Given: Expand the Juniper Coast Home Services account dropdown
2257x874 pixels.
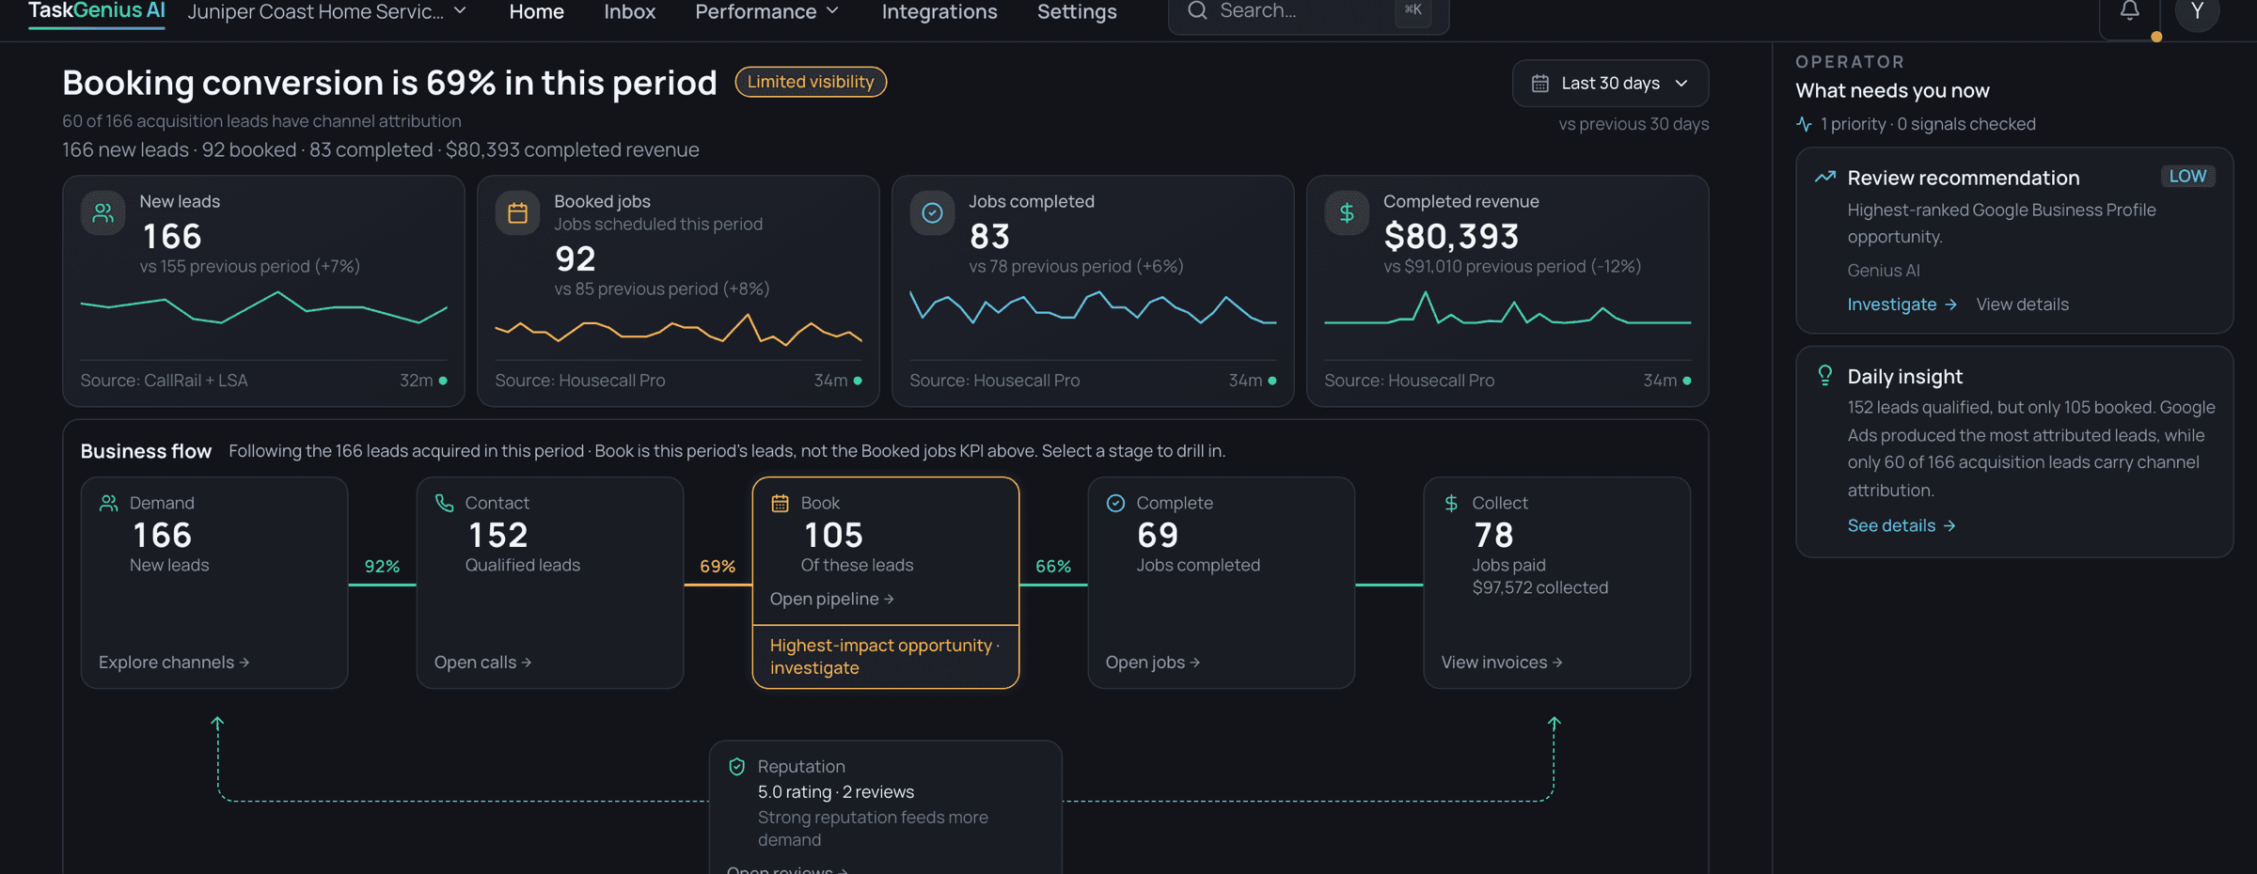Looking at the screenshot, I should [x=327, y=11].
